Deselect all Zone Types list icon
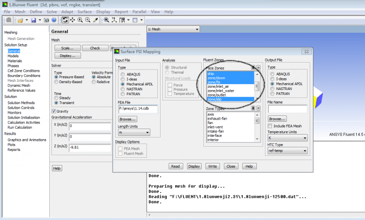 coord(258,108)
